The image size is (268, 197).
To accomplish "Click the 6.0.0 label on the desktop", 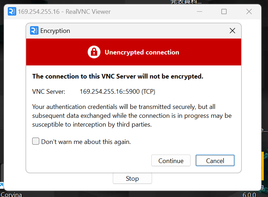I will (249, 195).
